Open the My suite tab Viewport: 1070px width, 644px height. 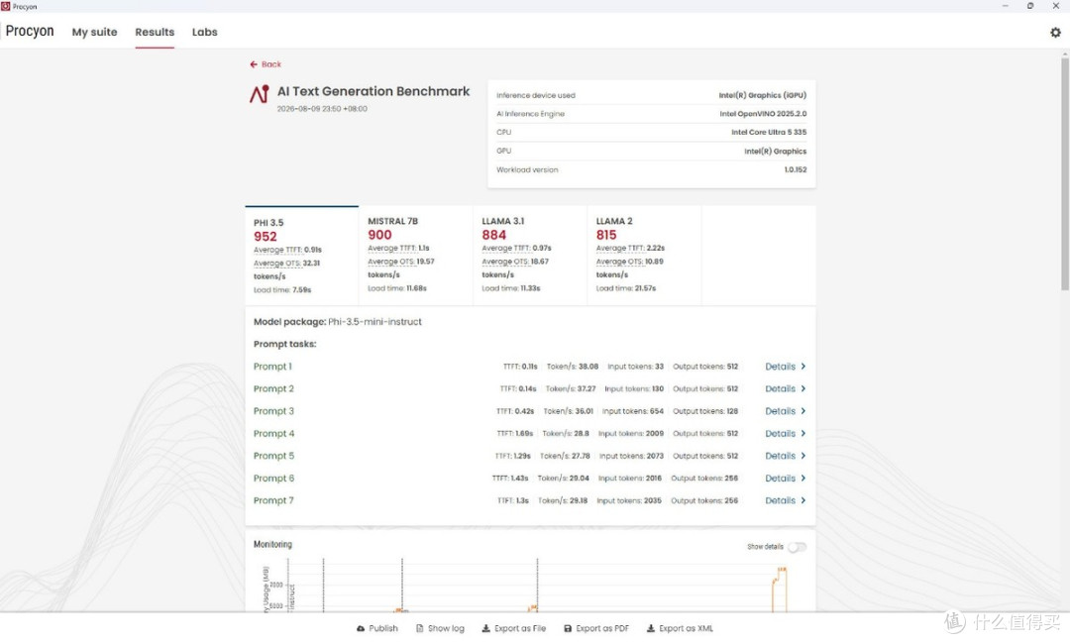[x=94, y=32]
